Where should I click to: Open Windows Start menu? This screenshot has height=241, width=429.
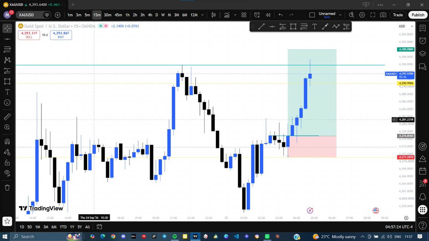(x=6, y=236)
